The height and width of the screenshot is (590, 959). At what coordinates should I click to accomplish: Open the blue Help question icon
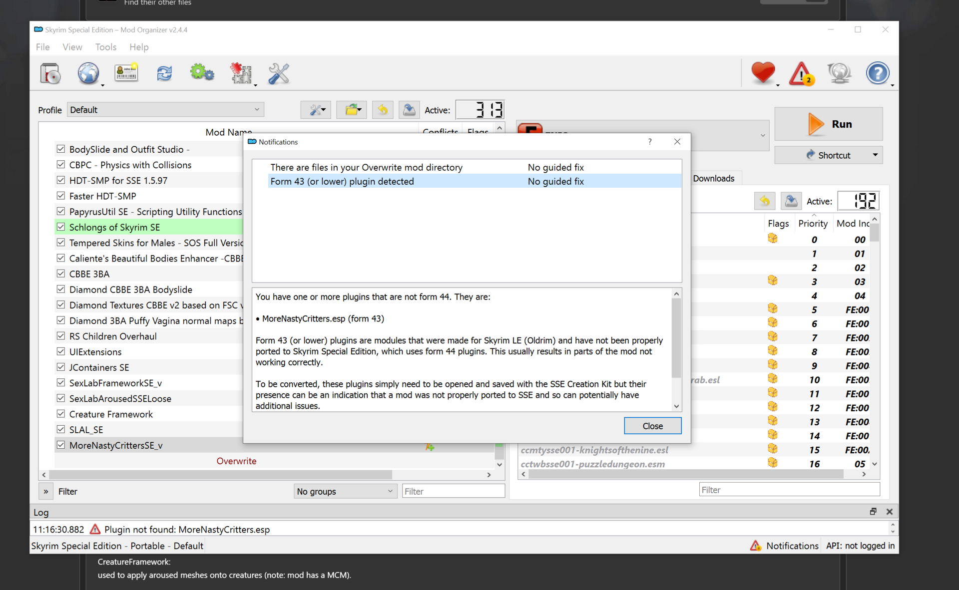click(x=878, y=73)
